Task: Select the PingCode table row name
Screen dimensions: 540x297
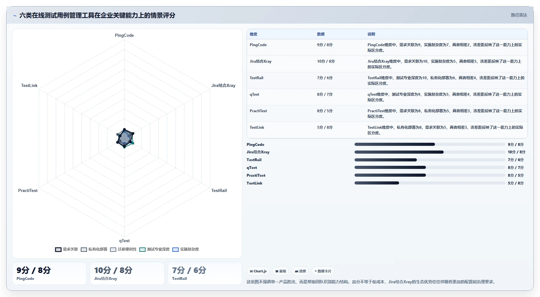Action: (x=258, y=45)
